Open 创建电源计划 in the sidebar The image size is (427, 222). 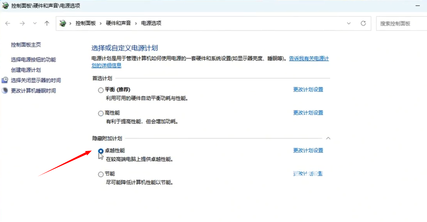[26, 70]
